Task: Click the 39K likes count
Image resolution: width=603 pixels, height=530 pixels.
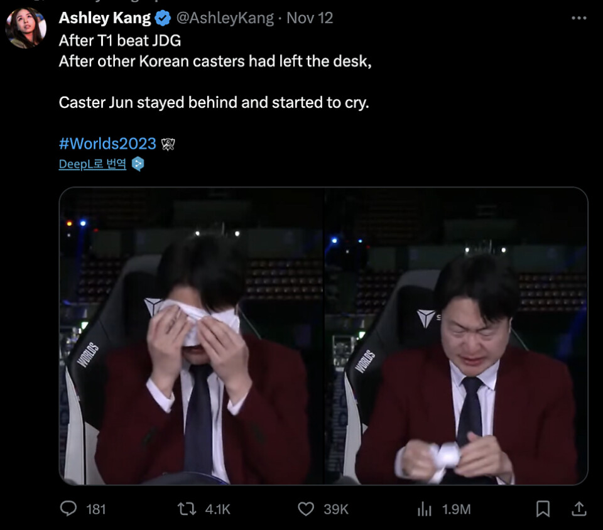Action: [336, 509]
